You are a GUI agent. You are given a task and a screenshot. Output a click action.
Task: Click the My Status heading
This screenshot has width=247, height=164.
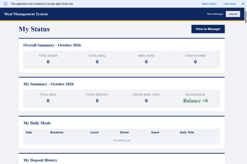coord(34,29)
